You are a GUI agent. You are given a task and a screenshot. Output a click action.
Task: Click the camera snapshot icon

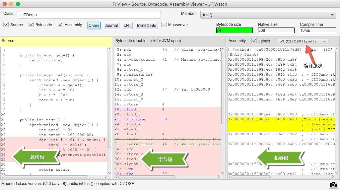pyautogui.click(x=333, y=185)
